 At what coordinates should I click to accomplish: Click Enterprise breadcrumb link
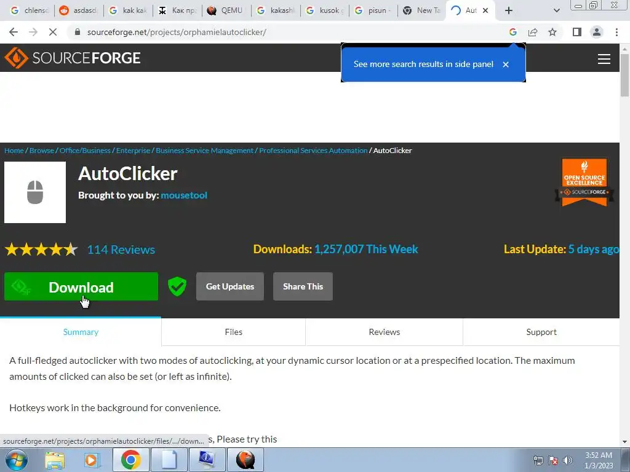pos(133,151)
